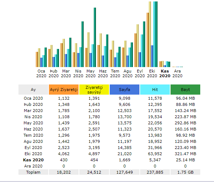Select the Þub 2020 chart label

pos(54,73)
